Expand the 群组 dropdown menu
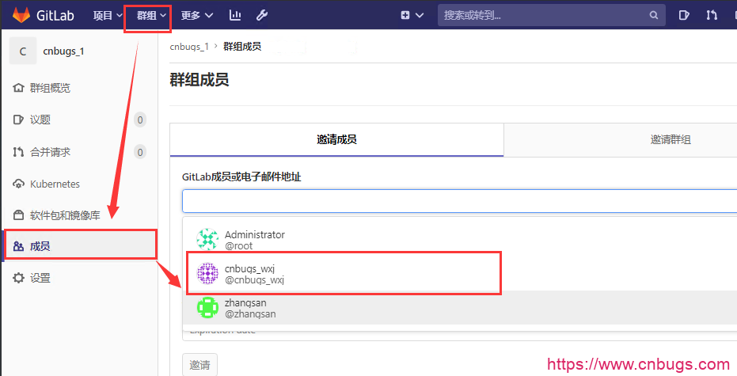The width and height of the screenshot is (737, 376). coord(150,15)
